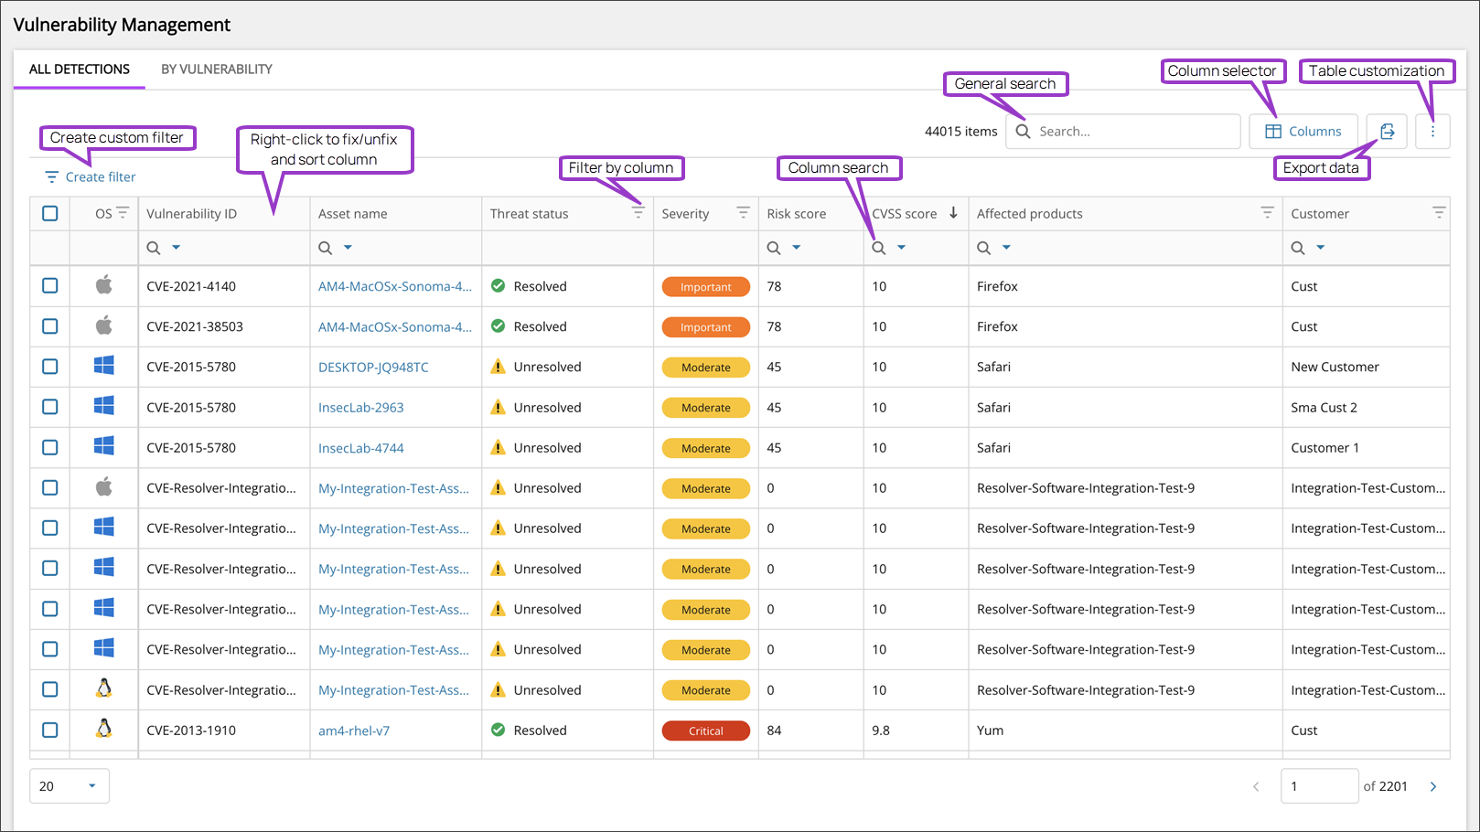Toggle the select-all checkbox in header
This screenshot has height=832, width=1480.
click(50, 213)
